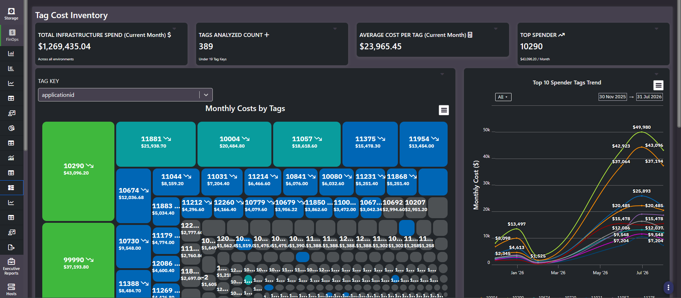Click the $23,965.45 average cost value
Screen dimensions: 681x298
(380, 46)
